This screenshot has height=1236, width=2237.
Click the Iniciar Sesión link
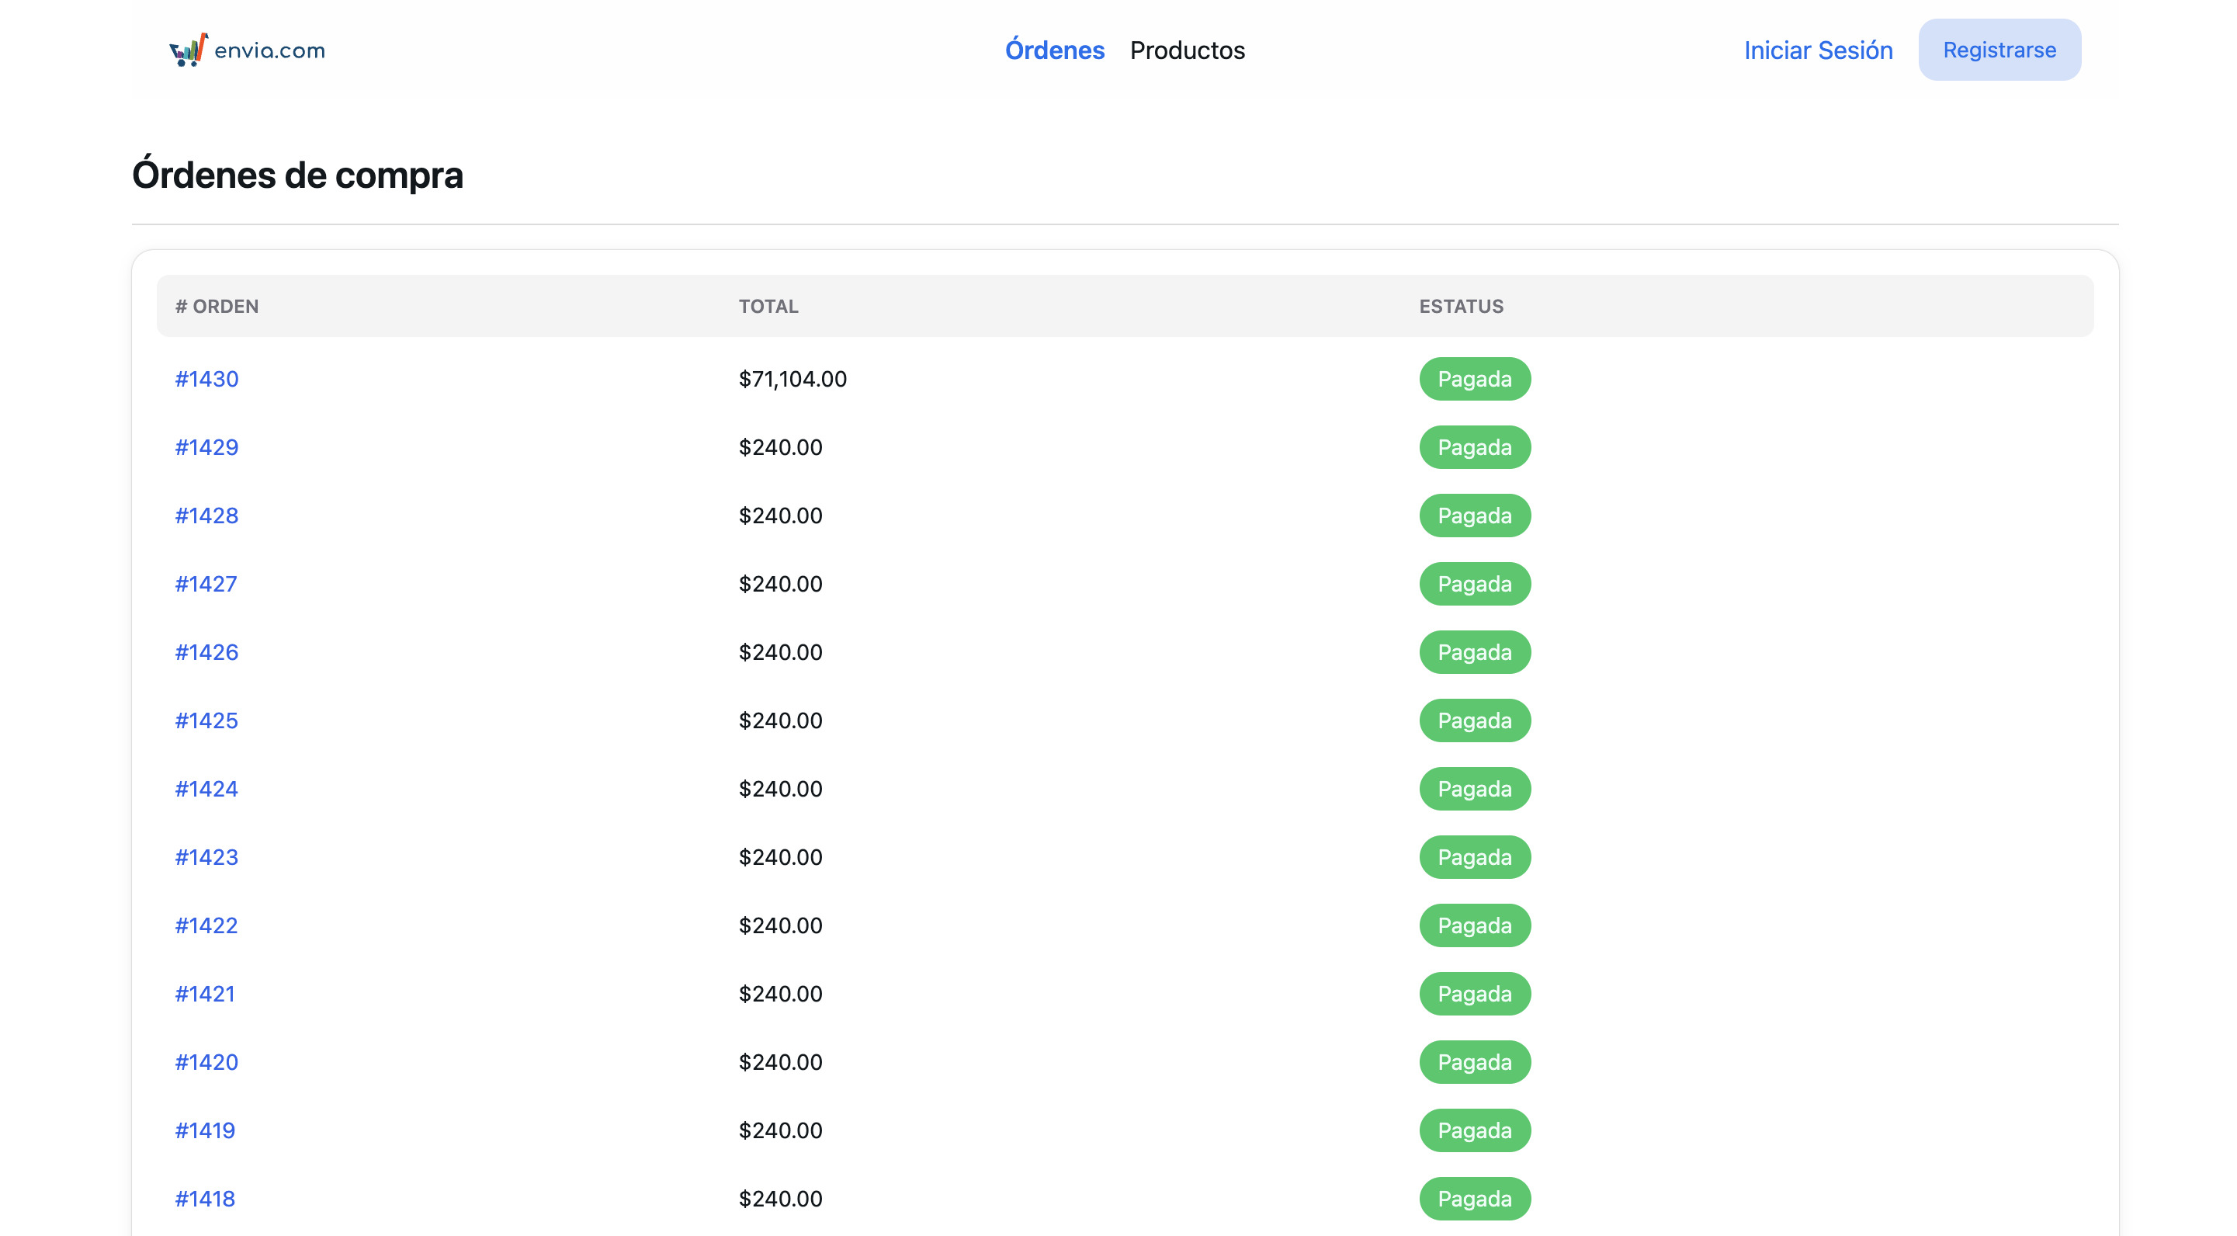coord(1818,50)
